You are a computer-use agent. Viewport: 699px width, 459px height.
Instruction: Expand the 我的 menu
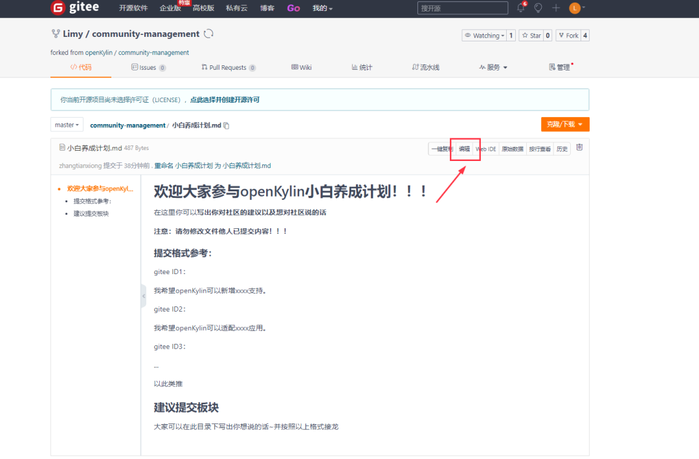pos(322,8)
